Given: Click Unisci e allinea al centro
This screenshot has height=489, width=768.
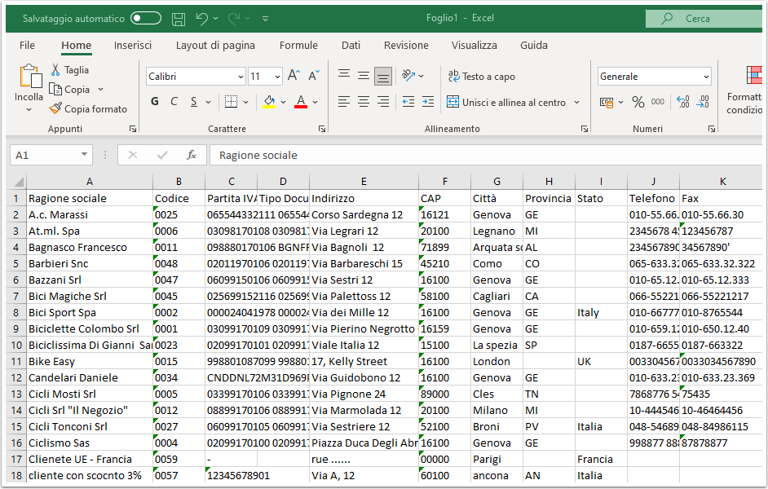Looking at the screenshot, I should pyautogui.click(x=506, y=103).
